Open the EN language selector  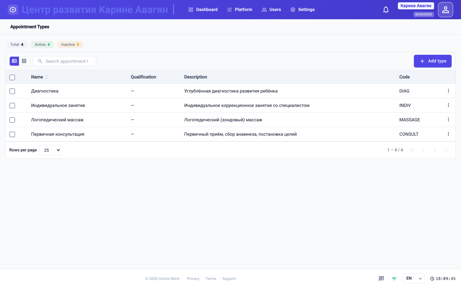coord(413,278)
